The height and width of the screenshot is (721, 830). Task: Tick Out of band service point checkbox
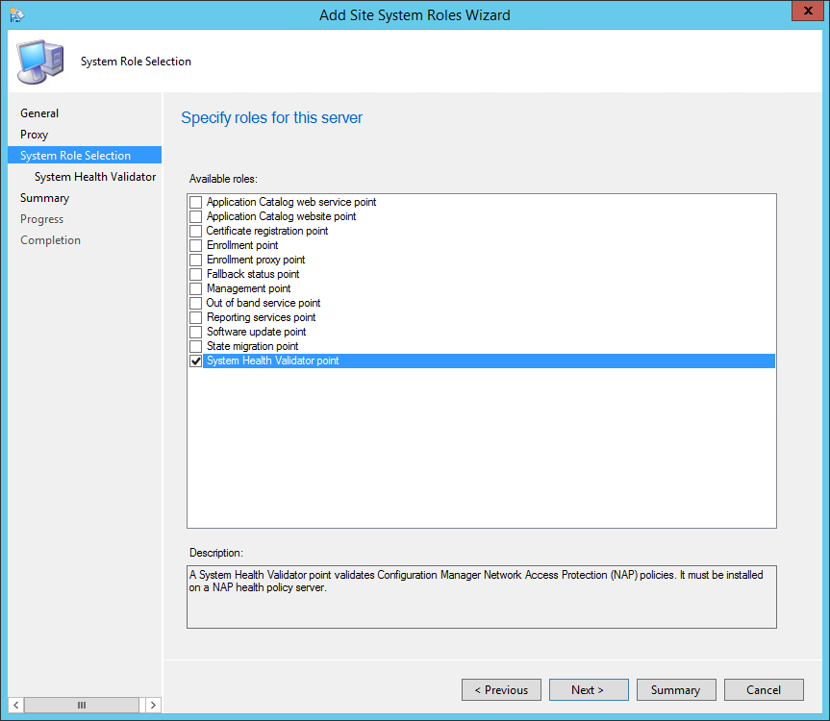pos(196,303)
